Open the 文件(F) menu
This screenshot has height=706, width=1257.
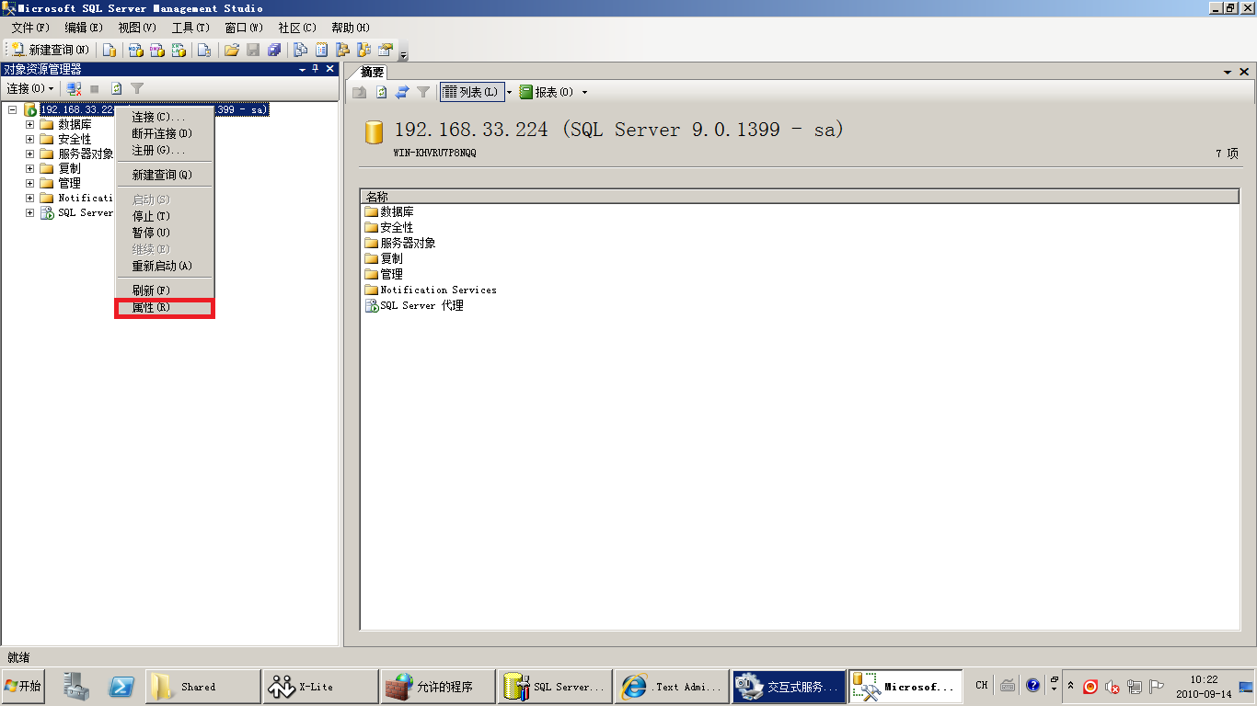(x=30, y=28)
